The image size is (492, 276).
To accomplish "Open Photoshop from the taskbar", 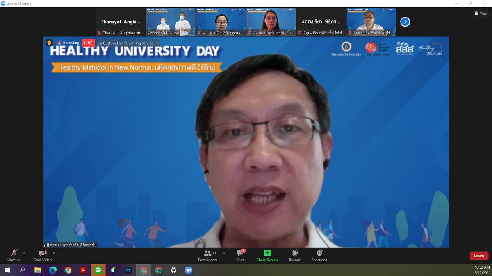I will (128, 270).
